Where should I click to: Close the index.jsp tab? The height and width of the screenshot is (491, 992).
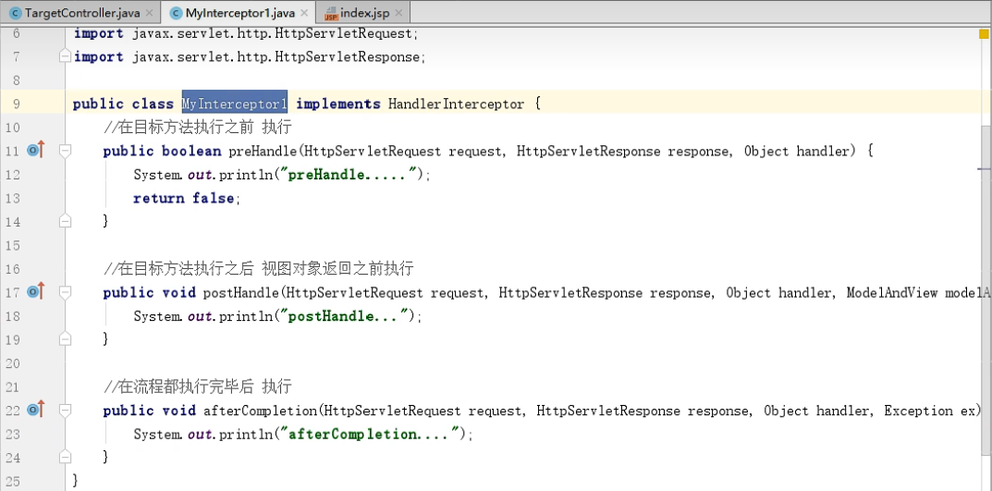click(400, 13)
